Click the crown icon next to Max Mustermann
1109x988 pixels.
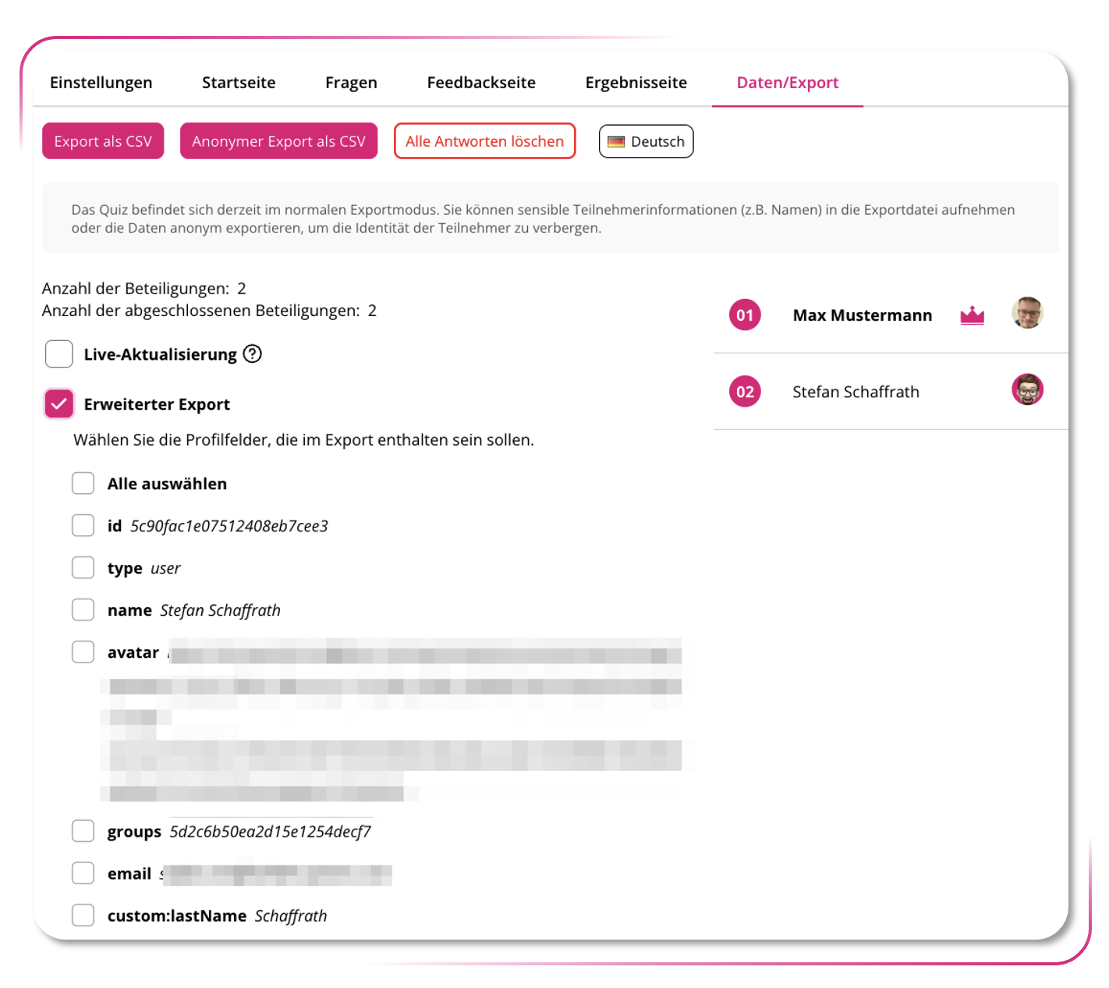(972, 315)
